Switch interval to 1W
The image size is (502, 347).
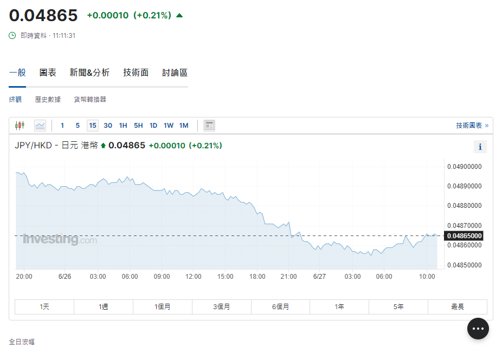tap(169, 126)
